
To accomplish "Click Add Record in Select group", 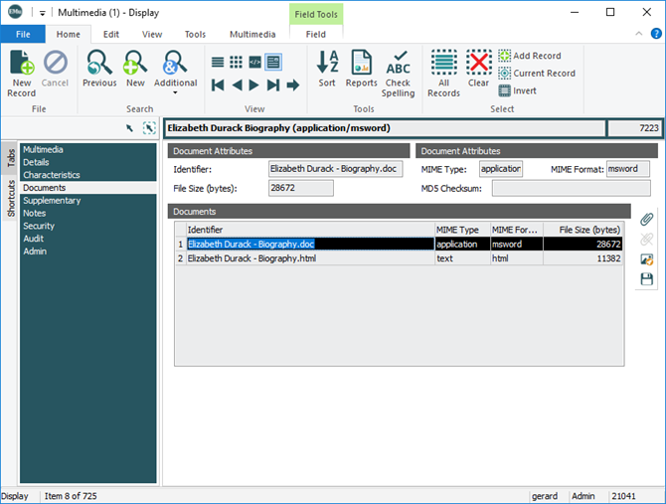I will point(530,56).
